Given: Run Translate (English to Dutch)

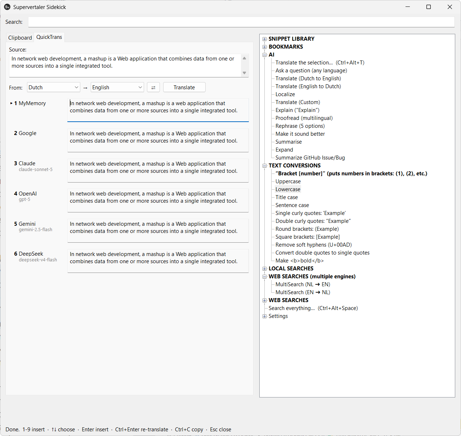Looking at the screenshot, I should click(x=308, y=86).
